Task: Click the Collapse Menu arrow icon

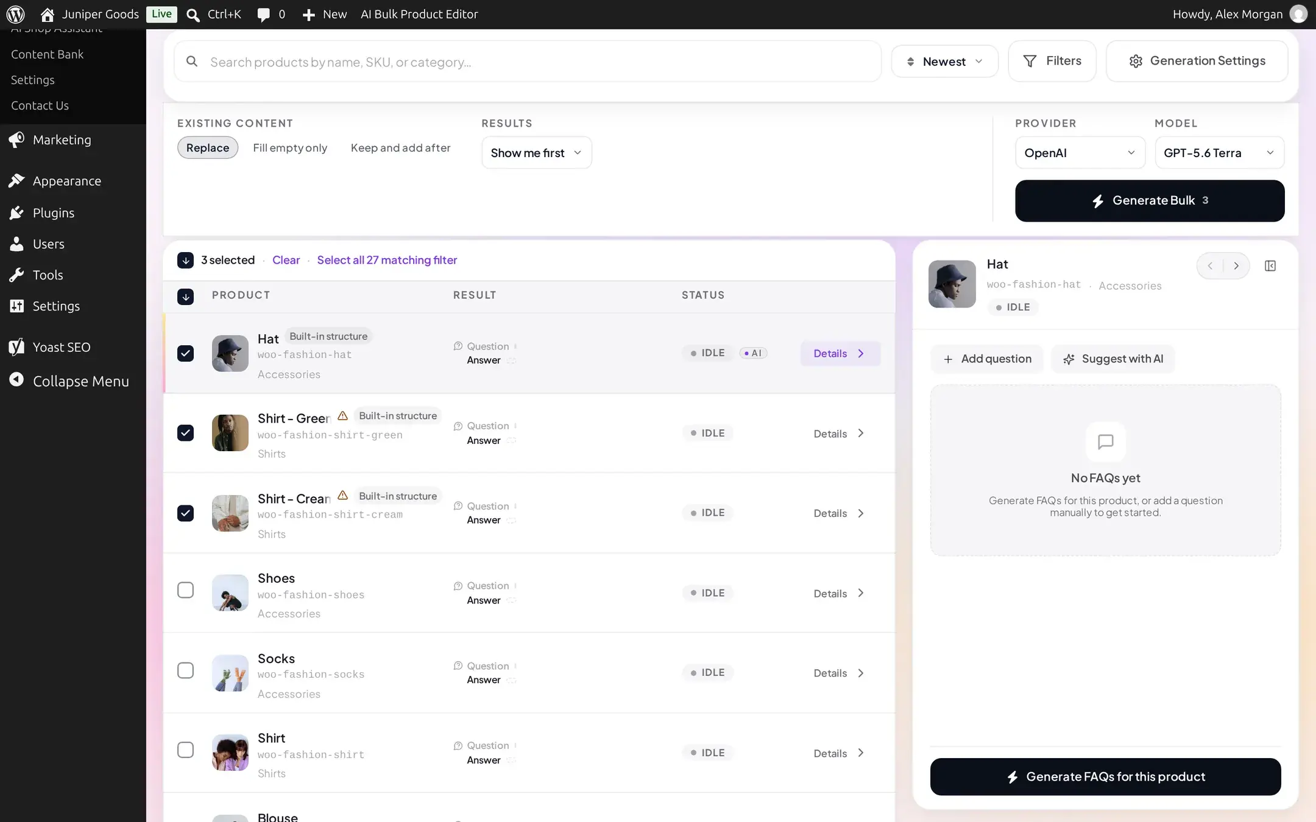Action: [16, 380]
